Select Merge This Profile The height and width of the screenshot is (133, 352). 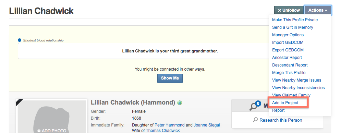[x=289, y=73]
